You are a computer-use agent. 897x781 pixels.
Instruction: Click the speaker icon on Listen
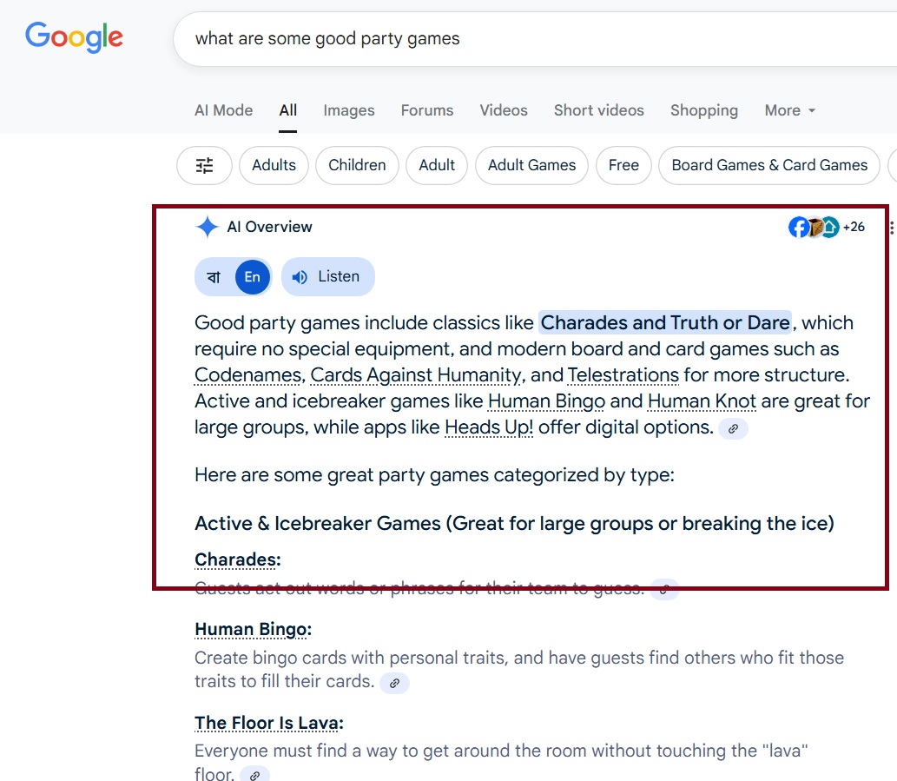pos(300,277)
